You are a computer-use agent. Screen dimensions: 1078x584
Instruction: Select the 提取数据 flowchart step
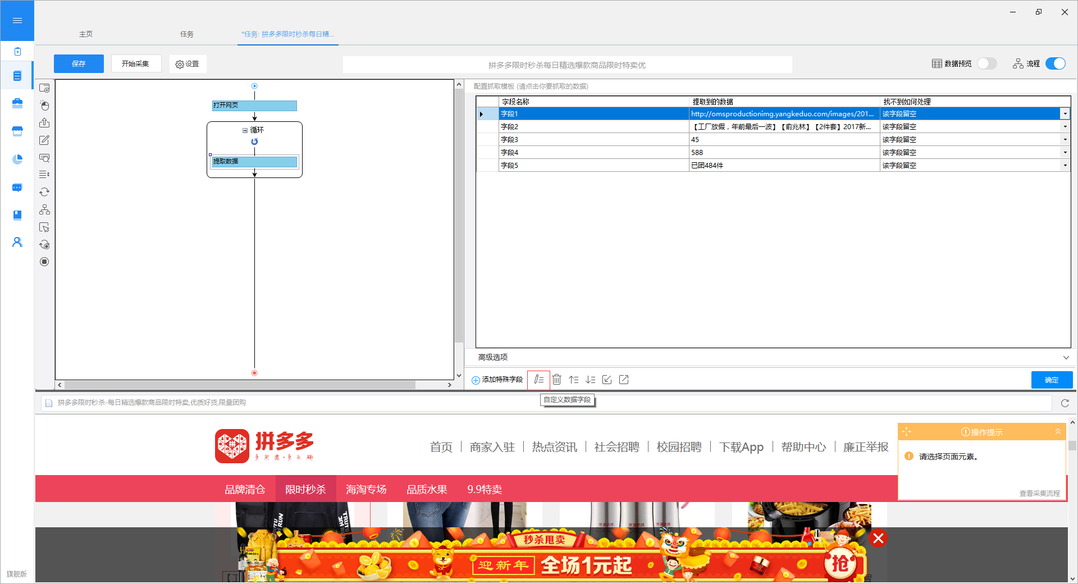(254, 162)
